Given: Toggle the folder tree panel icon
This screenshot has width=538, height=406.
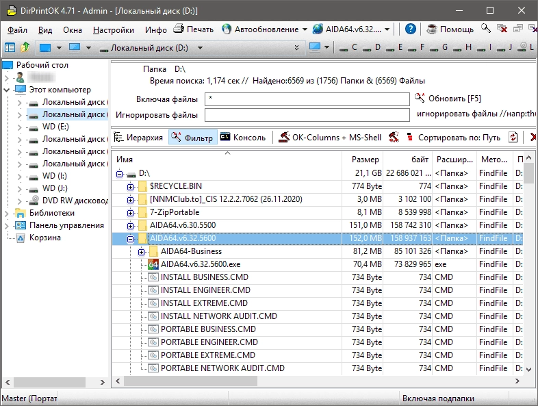Looking at the screenshot, I should (x=10, y=47).
